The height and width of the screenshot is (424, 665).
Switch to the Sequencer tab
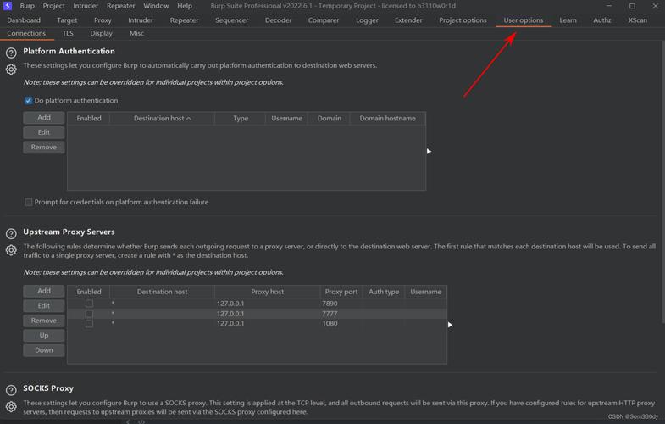231,20
